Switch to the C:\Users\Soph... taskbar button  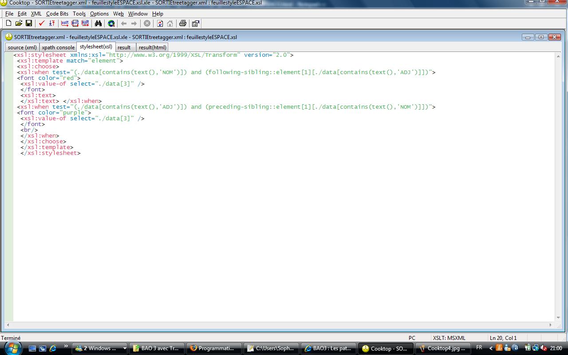(x=271, y=348)
